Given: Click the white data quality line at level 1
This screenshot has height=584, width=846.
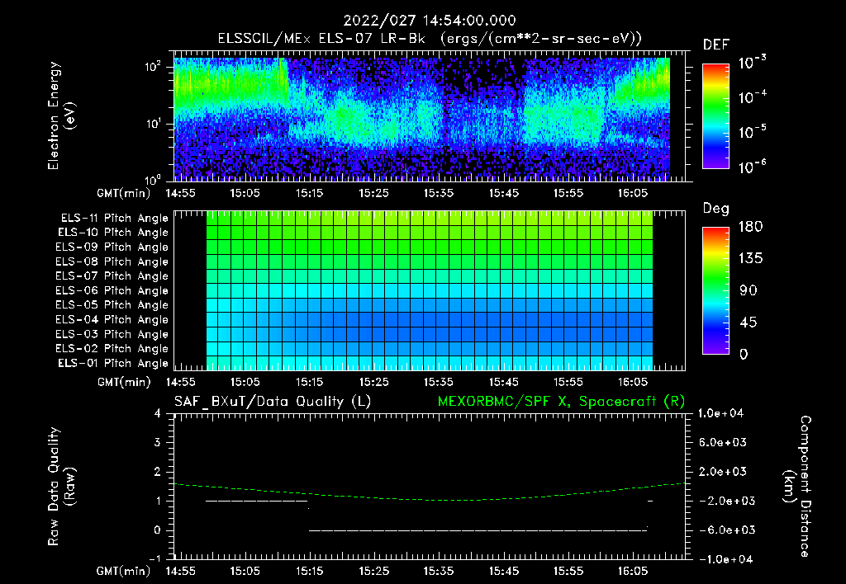Looking at the screenshot, I should [x=257, y=501].
